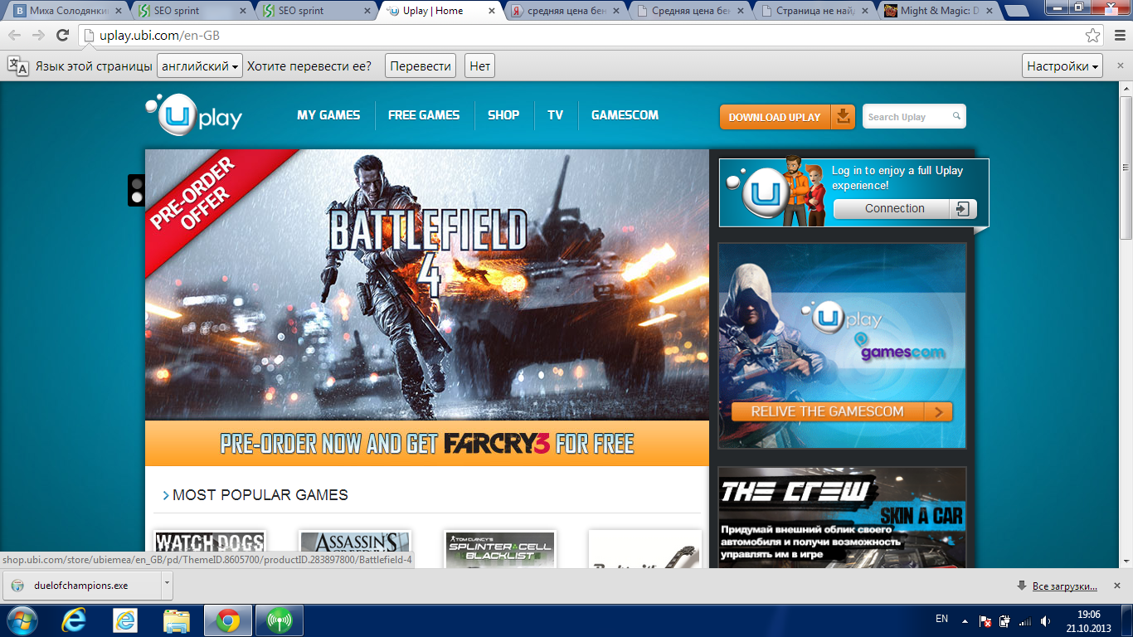Click the volume speaker icon in system tray
Image resolution: width=1133 pixels, height=637 pixels.
coord(1047,621)
